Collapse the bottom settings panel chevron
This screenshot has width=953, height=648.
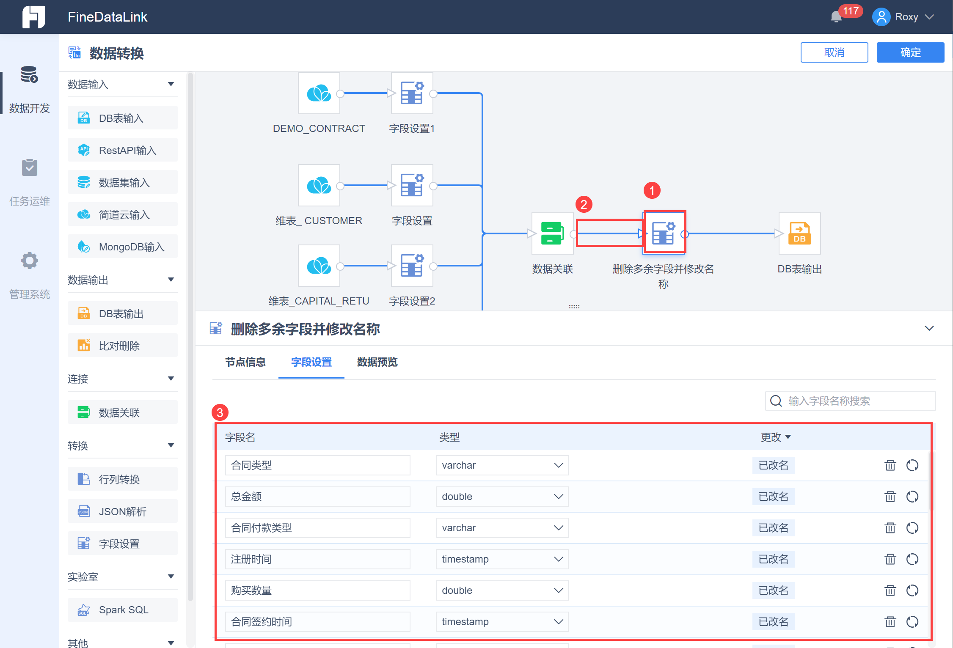click(x=929, y=329)
